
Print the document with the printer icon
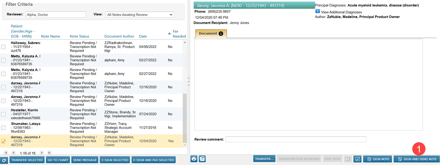[x=194, y=159]
